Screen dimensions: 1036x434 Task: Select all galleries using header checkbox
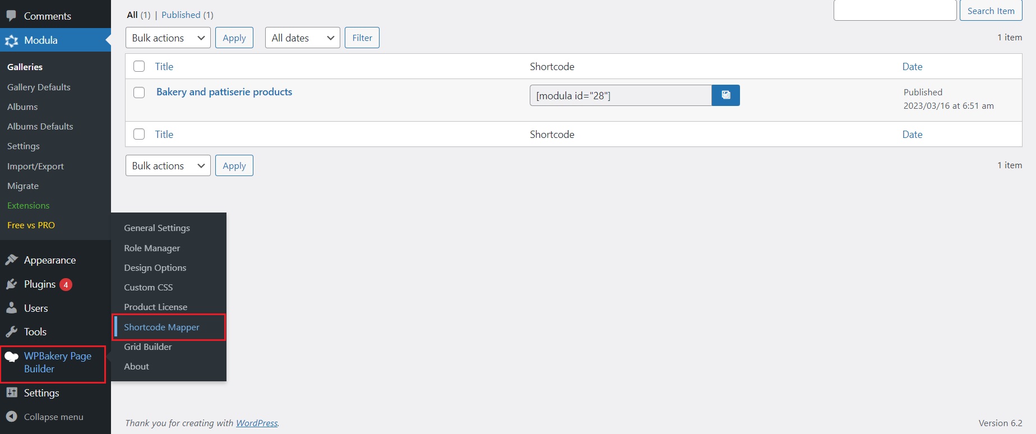(x=139, y=66)
